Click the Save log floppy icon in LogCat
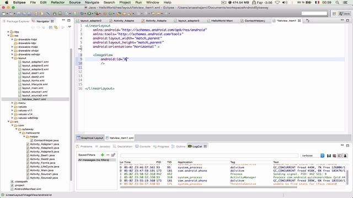This screenshot has width=353, height=198. click(x=329, y=156)
